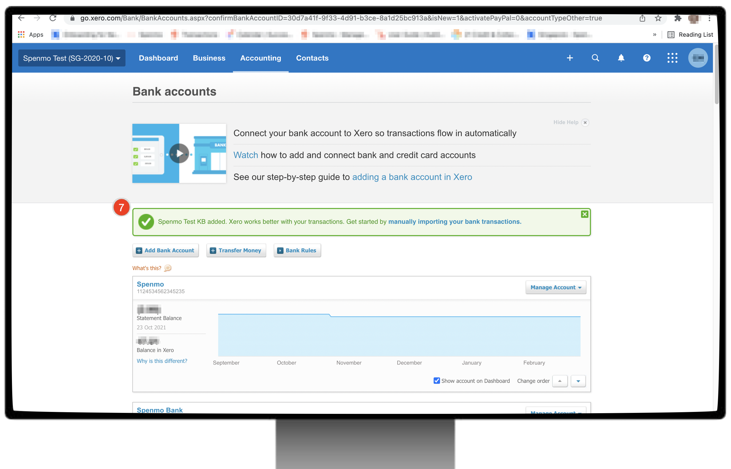Open the Business menu
Screen dimensions: 731x469
click(209, 58)
